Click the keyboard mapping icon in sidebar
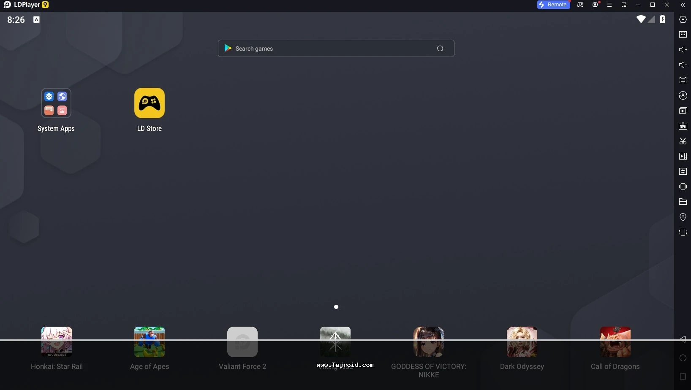 683,35
